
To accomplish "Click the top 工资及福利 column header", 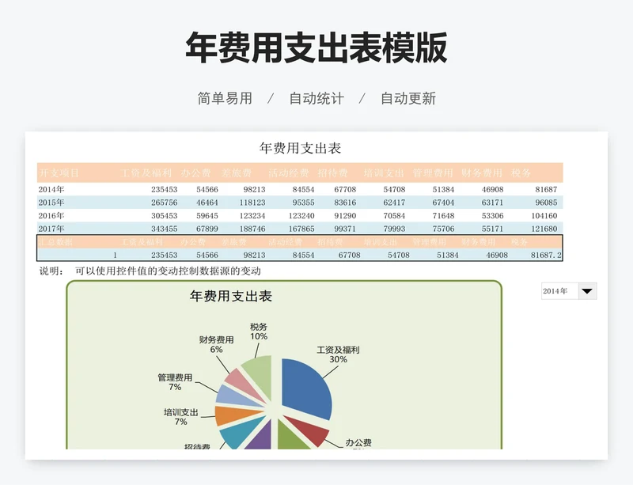I will click(146, 173).
